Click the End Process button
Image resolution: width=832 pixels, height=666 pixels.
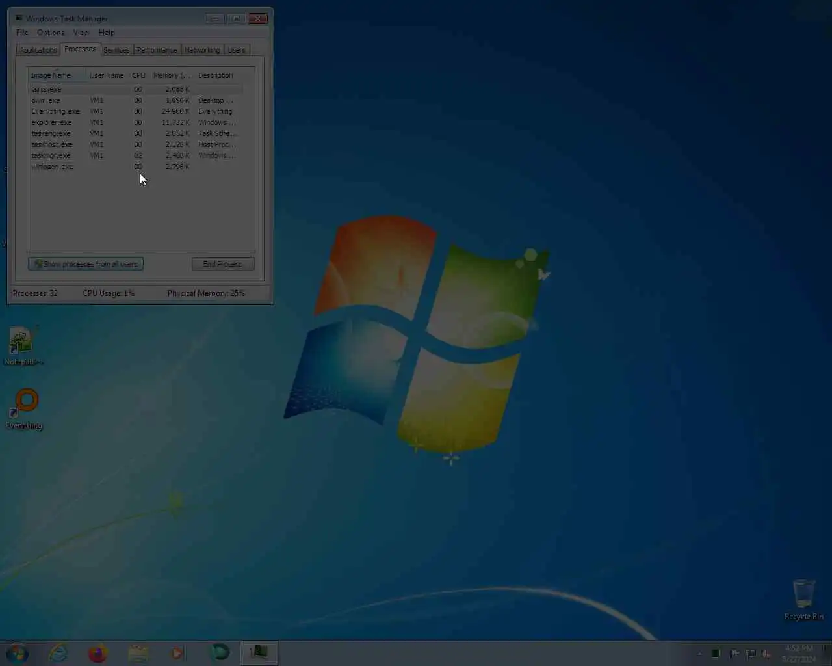pos(223,264)
